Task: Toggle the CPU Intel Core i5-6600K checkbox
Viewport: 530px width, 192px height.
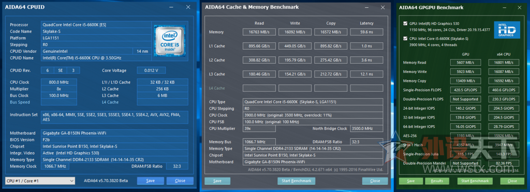Action: click(405, 38)
